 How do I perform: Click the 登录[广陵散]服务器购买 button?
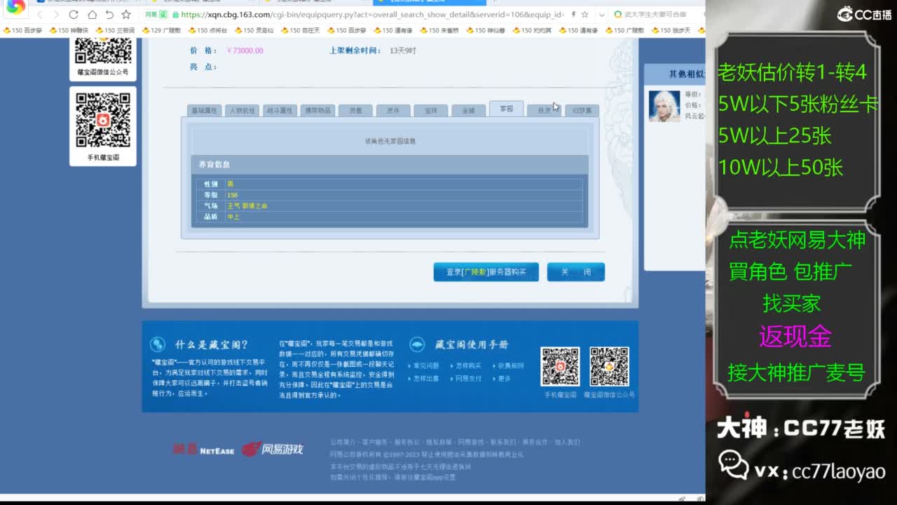[486, 272]
